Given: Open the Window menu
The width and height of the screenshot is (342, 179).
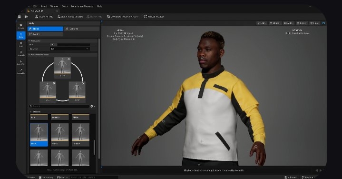Looking at the screenshot, I should pyautogui.click(x=54, y=6).
